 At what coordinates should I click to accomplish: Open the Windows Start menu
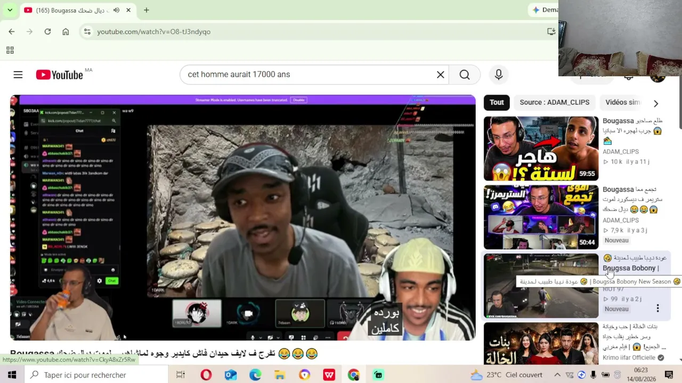[x=12, y=375]
